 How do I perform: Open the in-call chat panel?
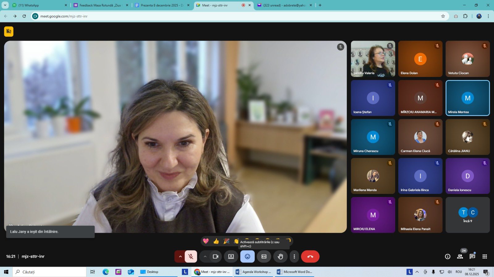tap(472, 256)
